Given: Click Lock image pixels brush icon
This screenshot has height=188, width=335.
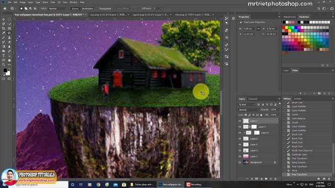Looking at the screenshot, I should coord(250,115).
